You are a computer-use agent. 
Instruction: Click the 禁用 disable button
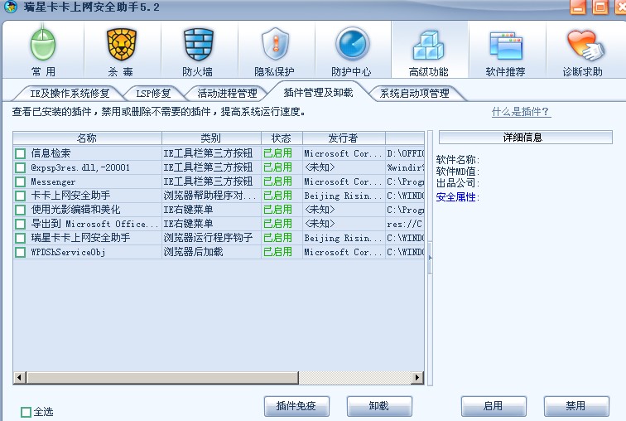[x=576, y=406]
